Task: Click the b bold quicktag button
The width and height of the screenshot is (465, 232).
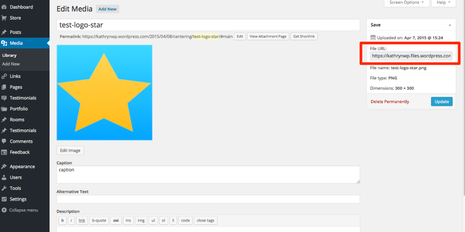Action: 63,221
